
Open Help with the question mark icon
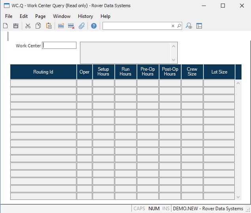pos(94,26)
